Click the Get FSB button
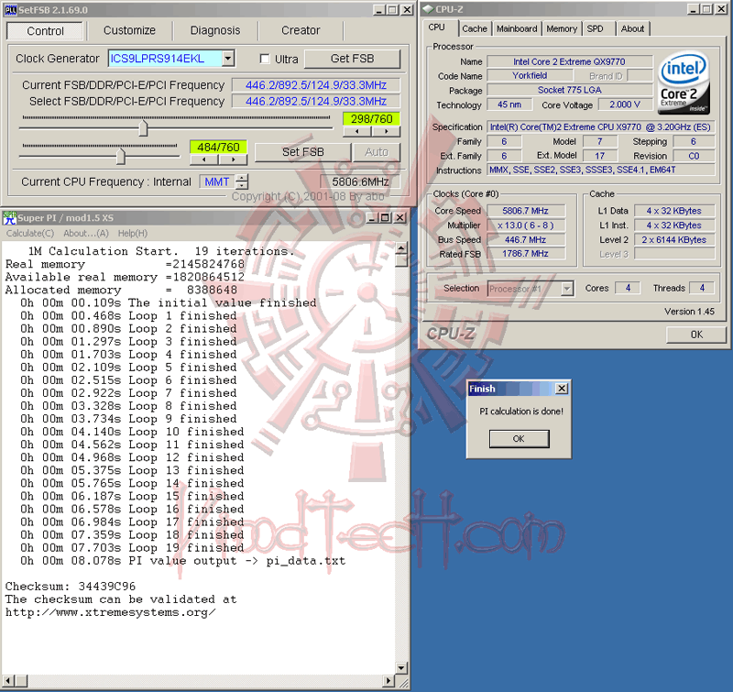The image size is (733, 692). pyautogui.click(x=352, y=59)
